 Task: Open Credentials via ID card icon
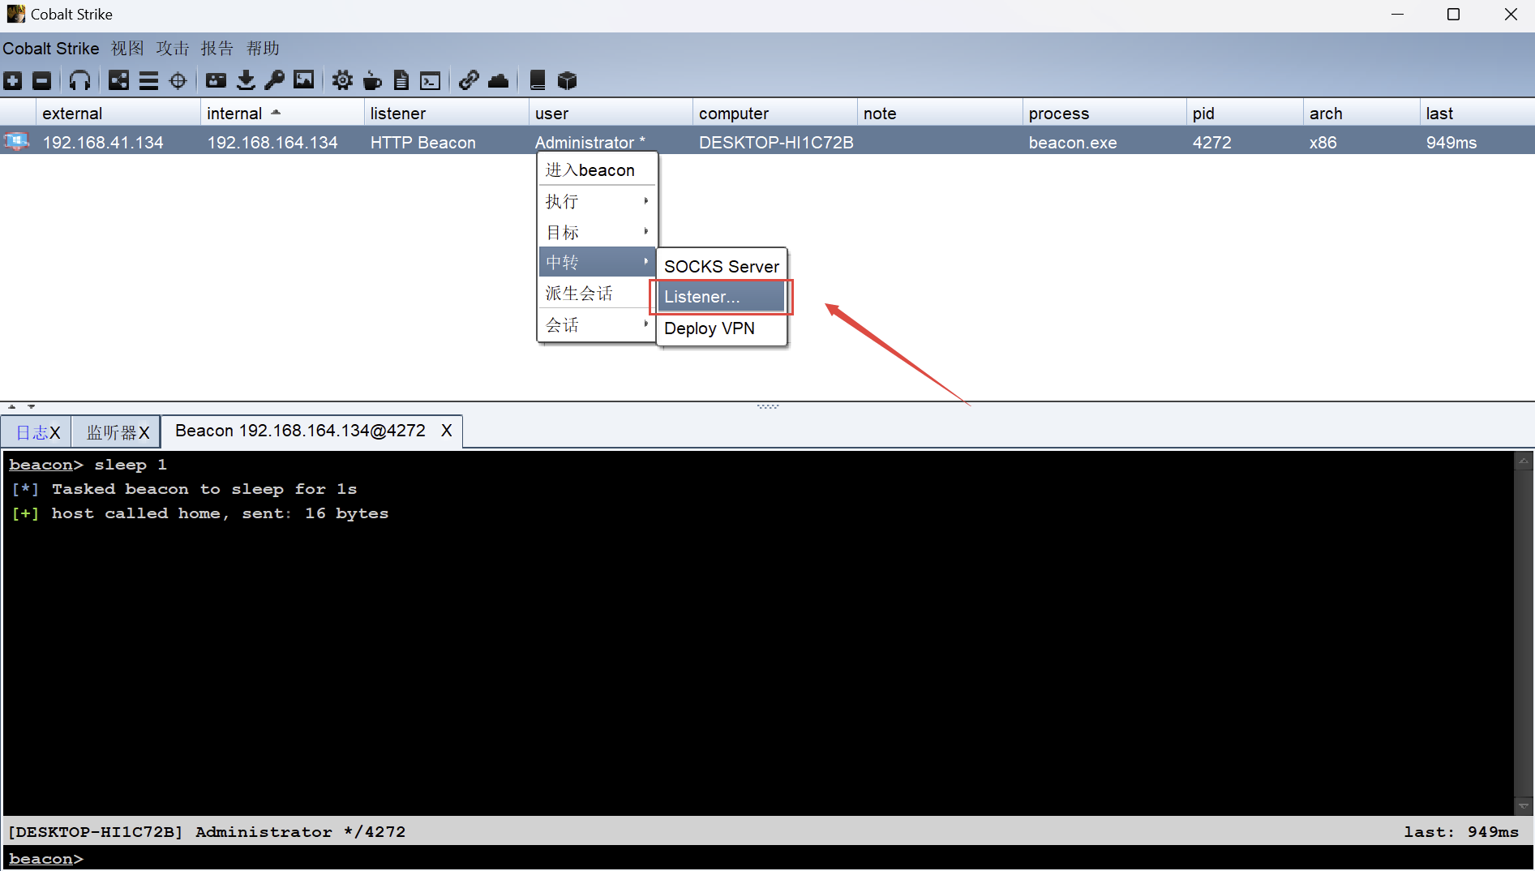click(x=216, y=80)
